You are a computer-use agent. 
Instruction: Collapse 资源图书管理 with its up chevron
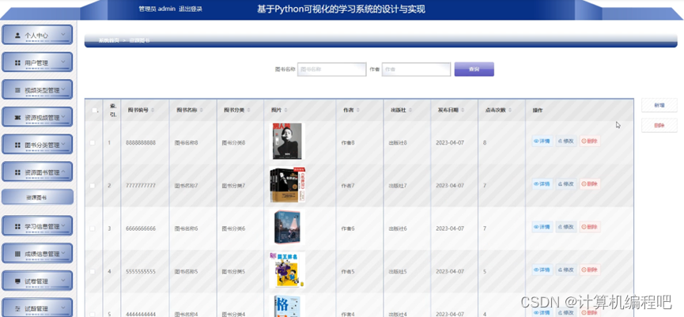[x=63, y=172]
